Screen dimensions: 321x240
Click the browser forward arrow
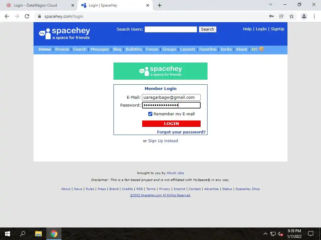click(17, 16)
